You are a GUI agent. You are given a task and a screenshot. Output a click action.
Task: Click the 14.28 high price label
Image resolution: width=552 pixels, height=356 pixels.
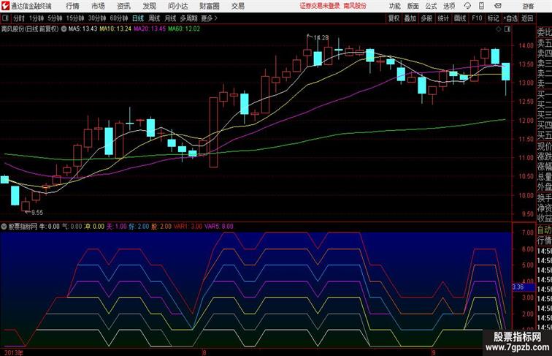coord(321,38)
